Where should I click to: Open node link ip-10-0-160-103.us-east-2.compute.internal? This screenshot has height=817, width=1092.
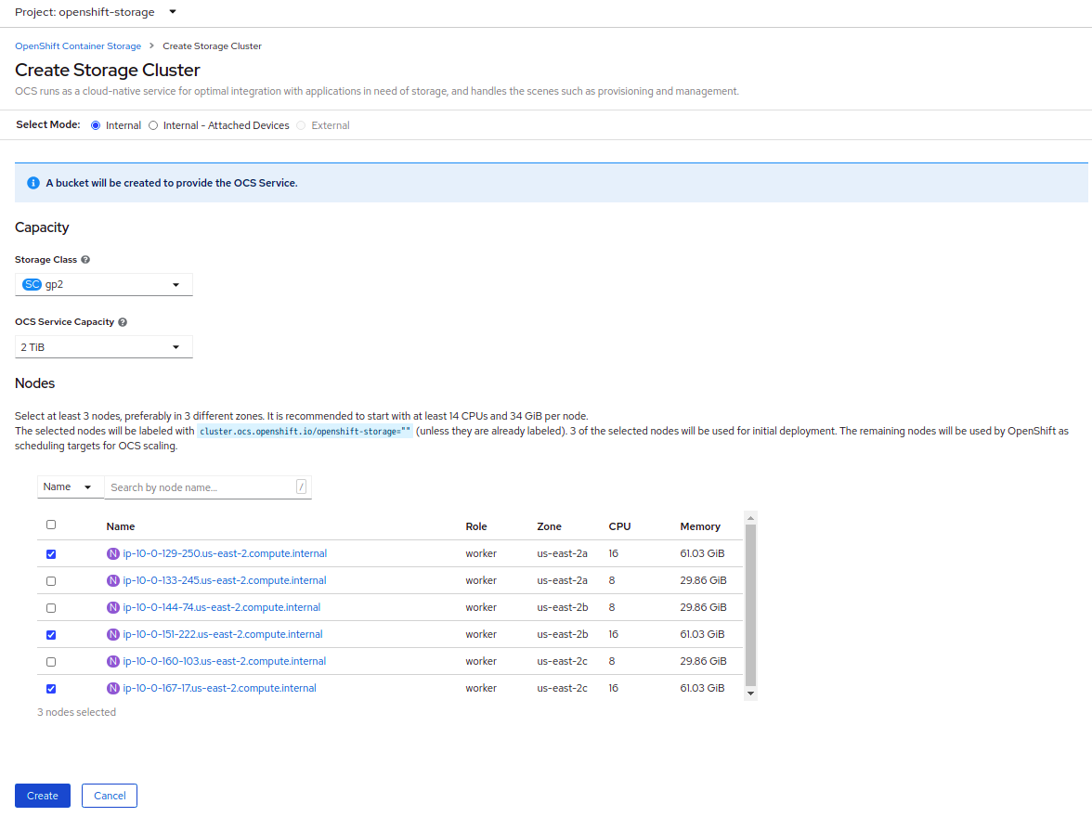coord(225,662)
